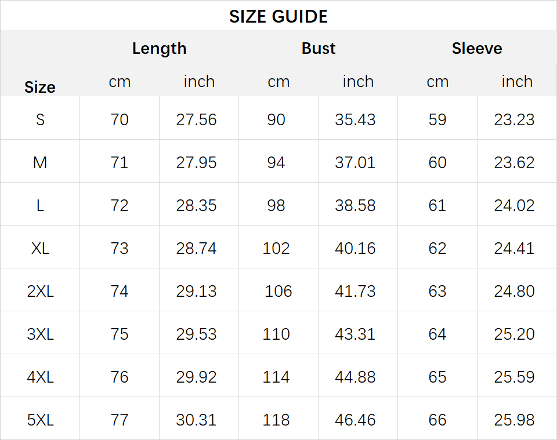This screenshot has width=557, height=440.
Task: Select the Sleeve column header
Action: (x=477, y=48)
